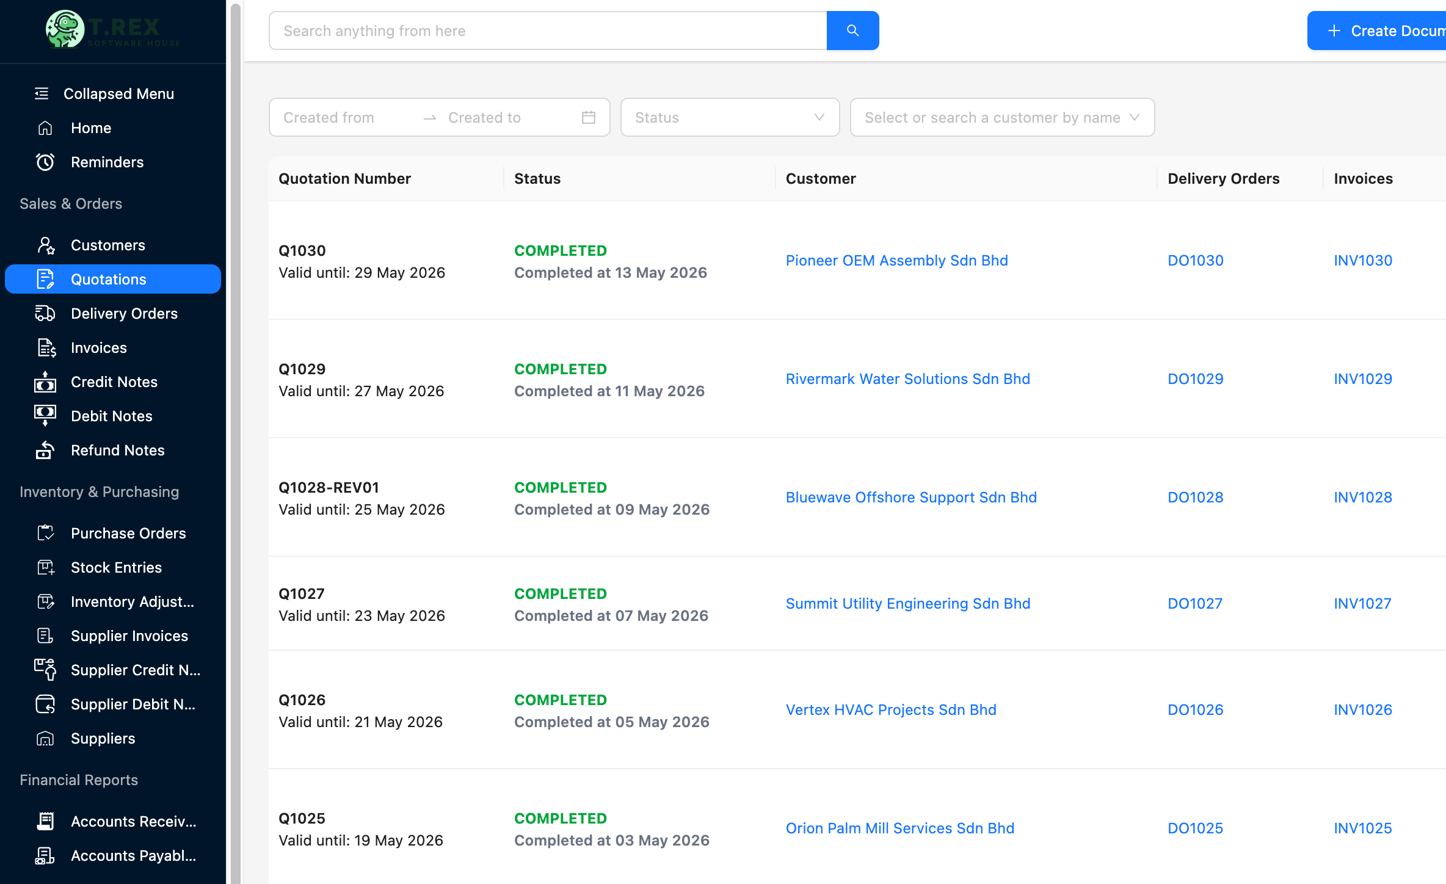Select the Customers icon in the sidebar
The height and width of the screenshot is (884, 1446).
[45, 245]
